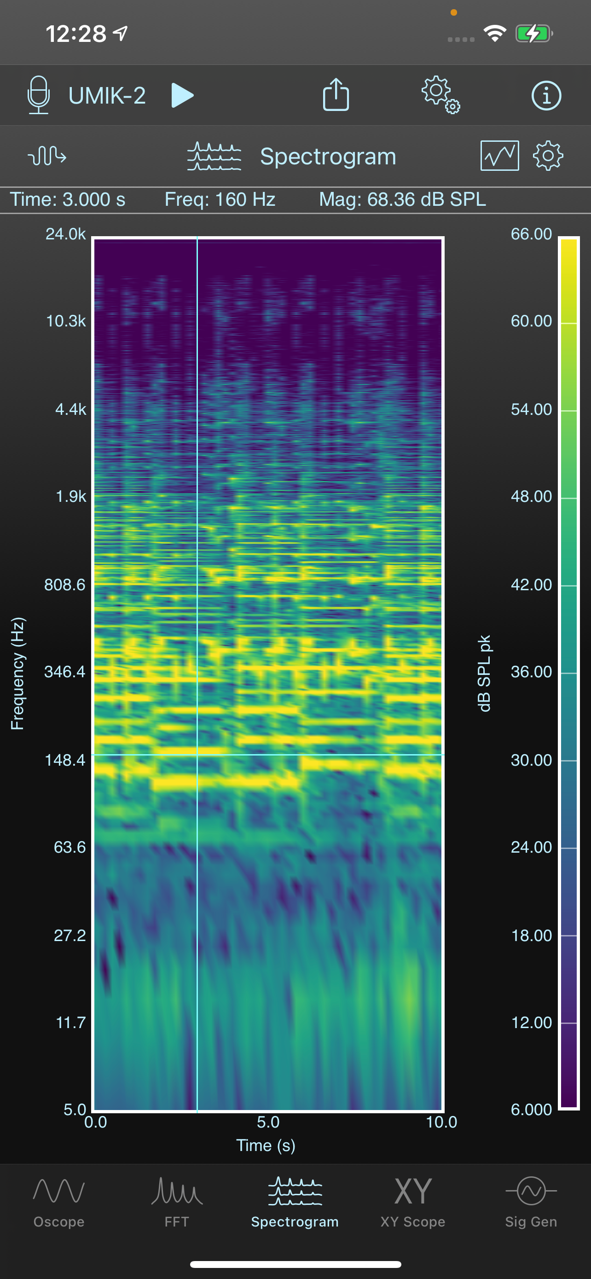Tap the spectrogram waves header icon

coord(214,157)
